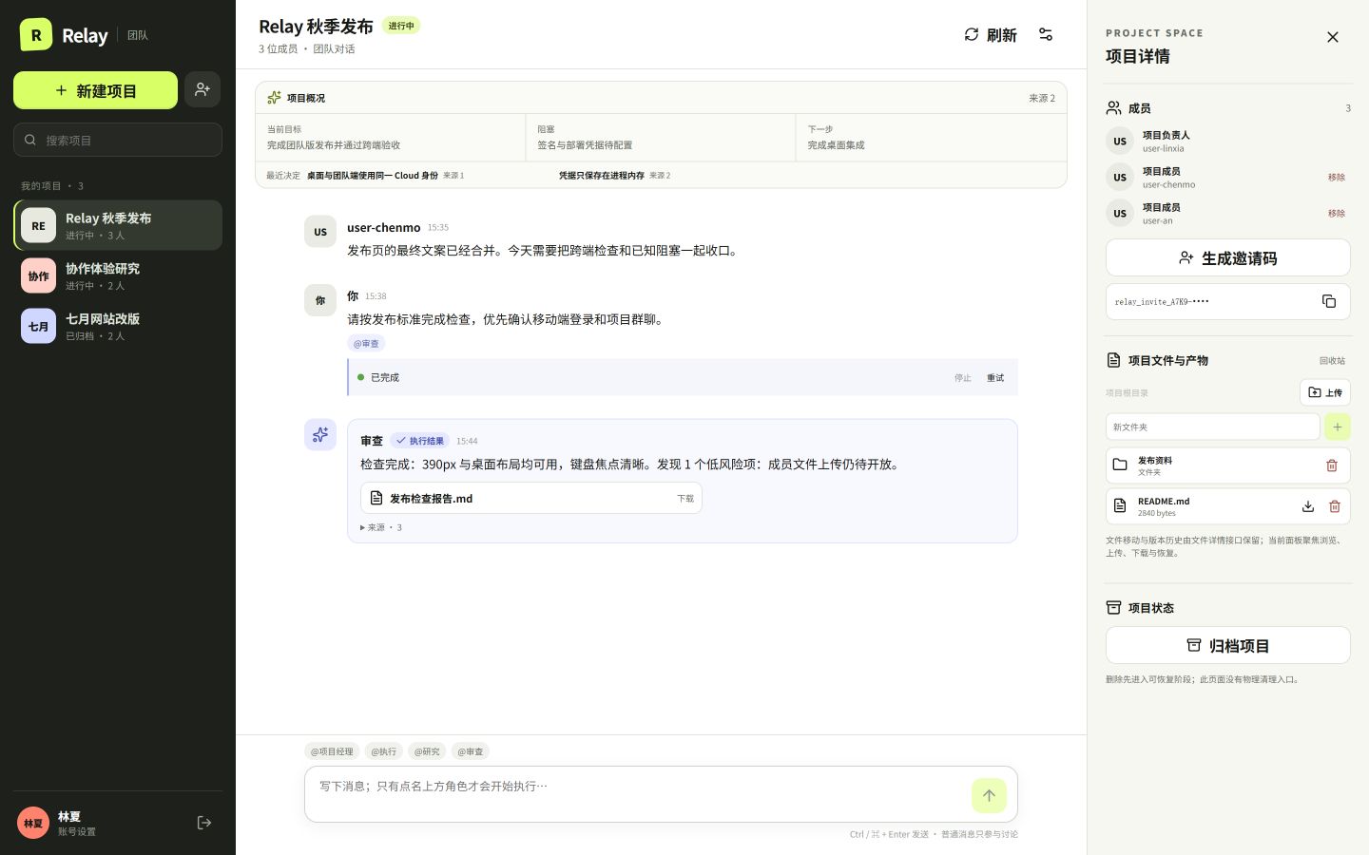Click 重试 in the 已完成 status bar
The height and width of the screenshot is (855, 1369).
995,378
